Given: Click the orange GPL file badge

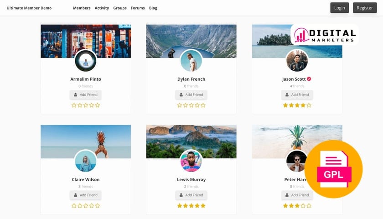Looking at the screenshot, I should (x=333, y=169).
